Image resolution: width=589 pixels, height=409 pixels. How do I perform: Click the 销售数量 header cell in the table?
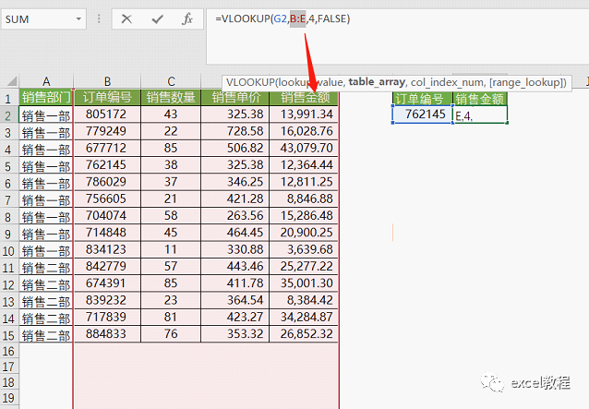point(171,98)
